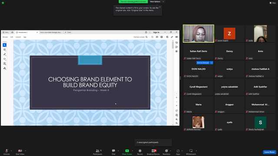Viewport: 278px width, 156px height.
Task: Open the Acrobat Menu hamburger button
Action: point(5,32)
